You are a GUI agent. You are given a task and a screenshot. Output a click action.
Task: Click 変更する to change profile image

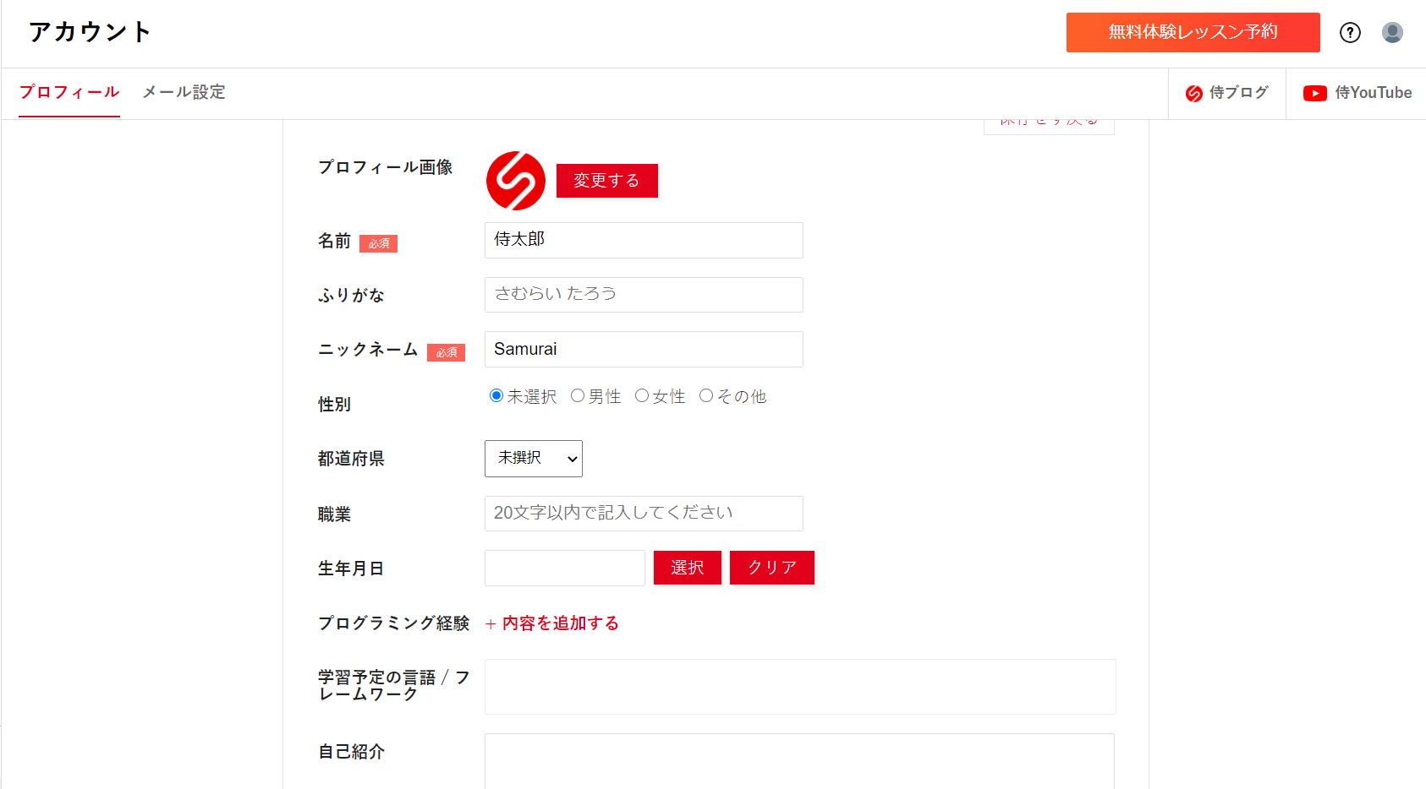click(606, 181)
